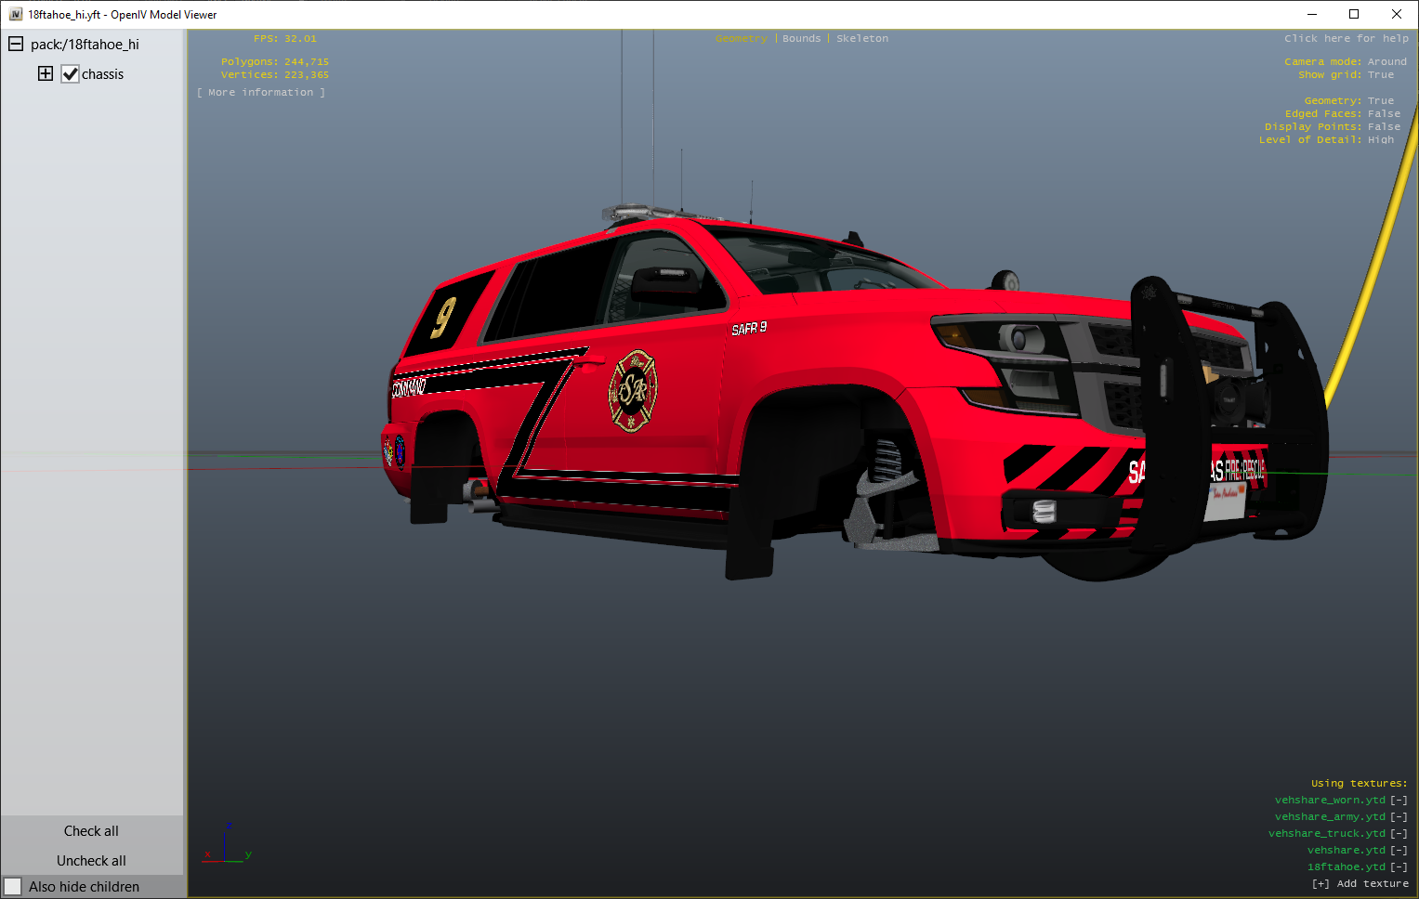Expand the More information section

tap(261, 93)
